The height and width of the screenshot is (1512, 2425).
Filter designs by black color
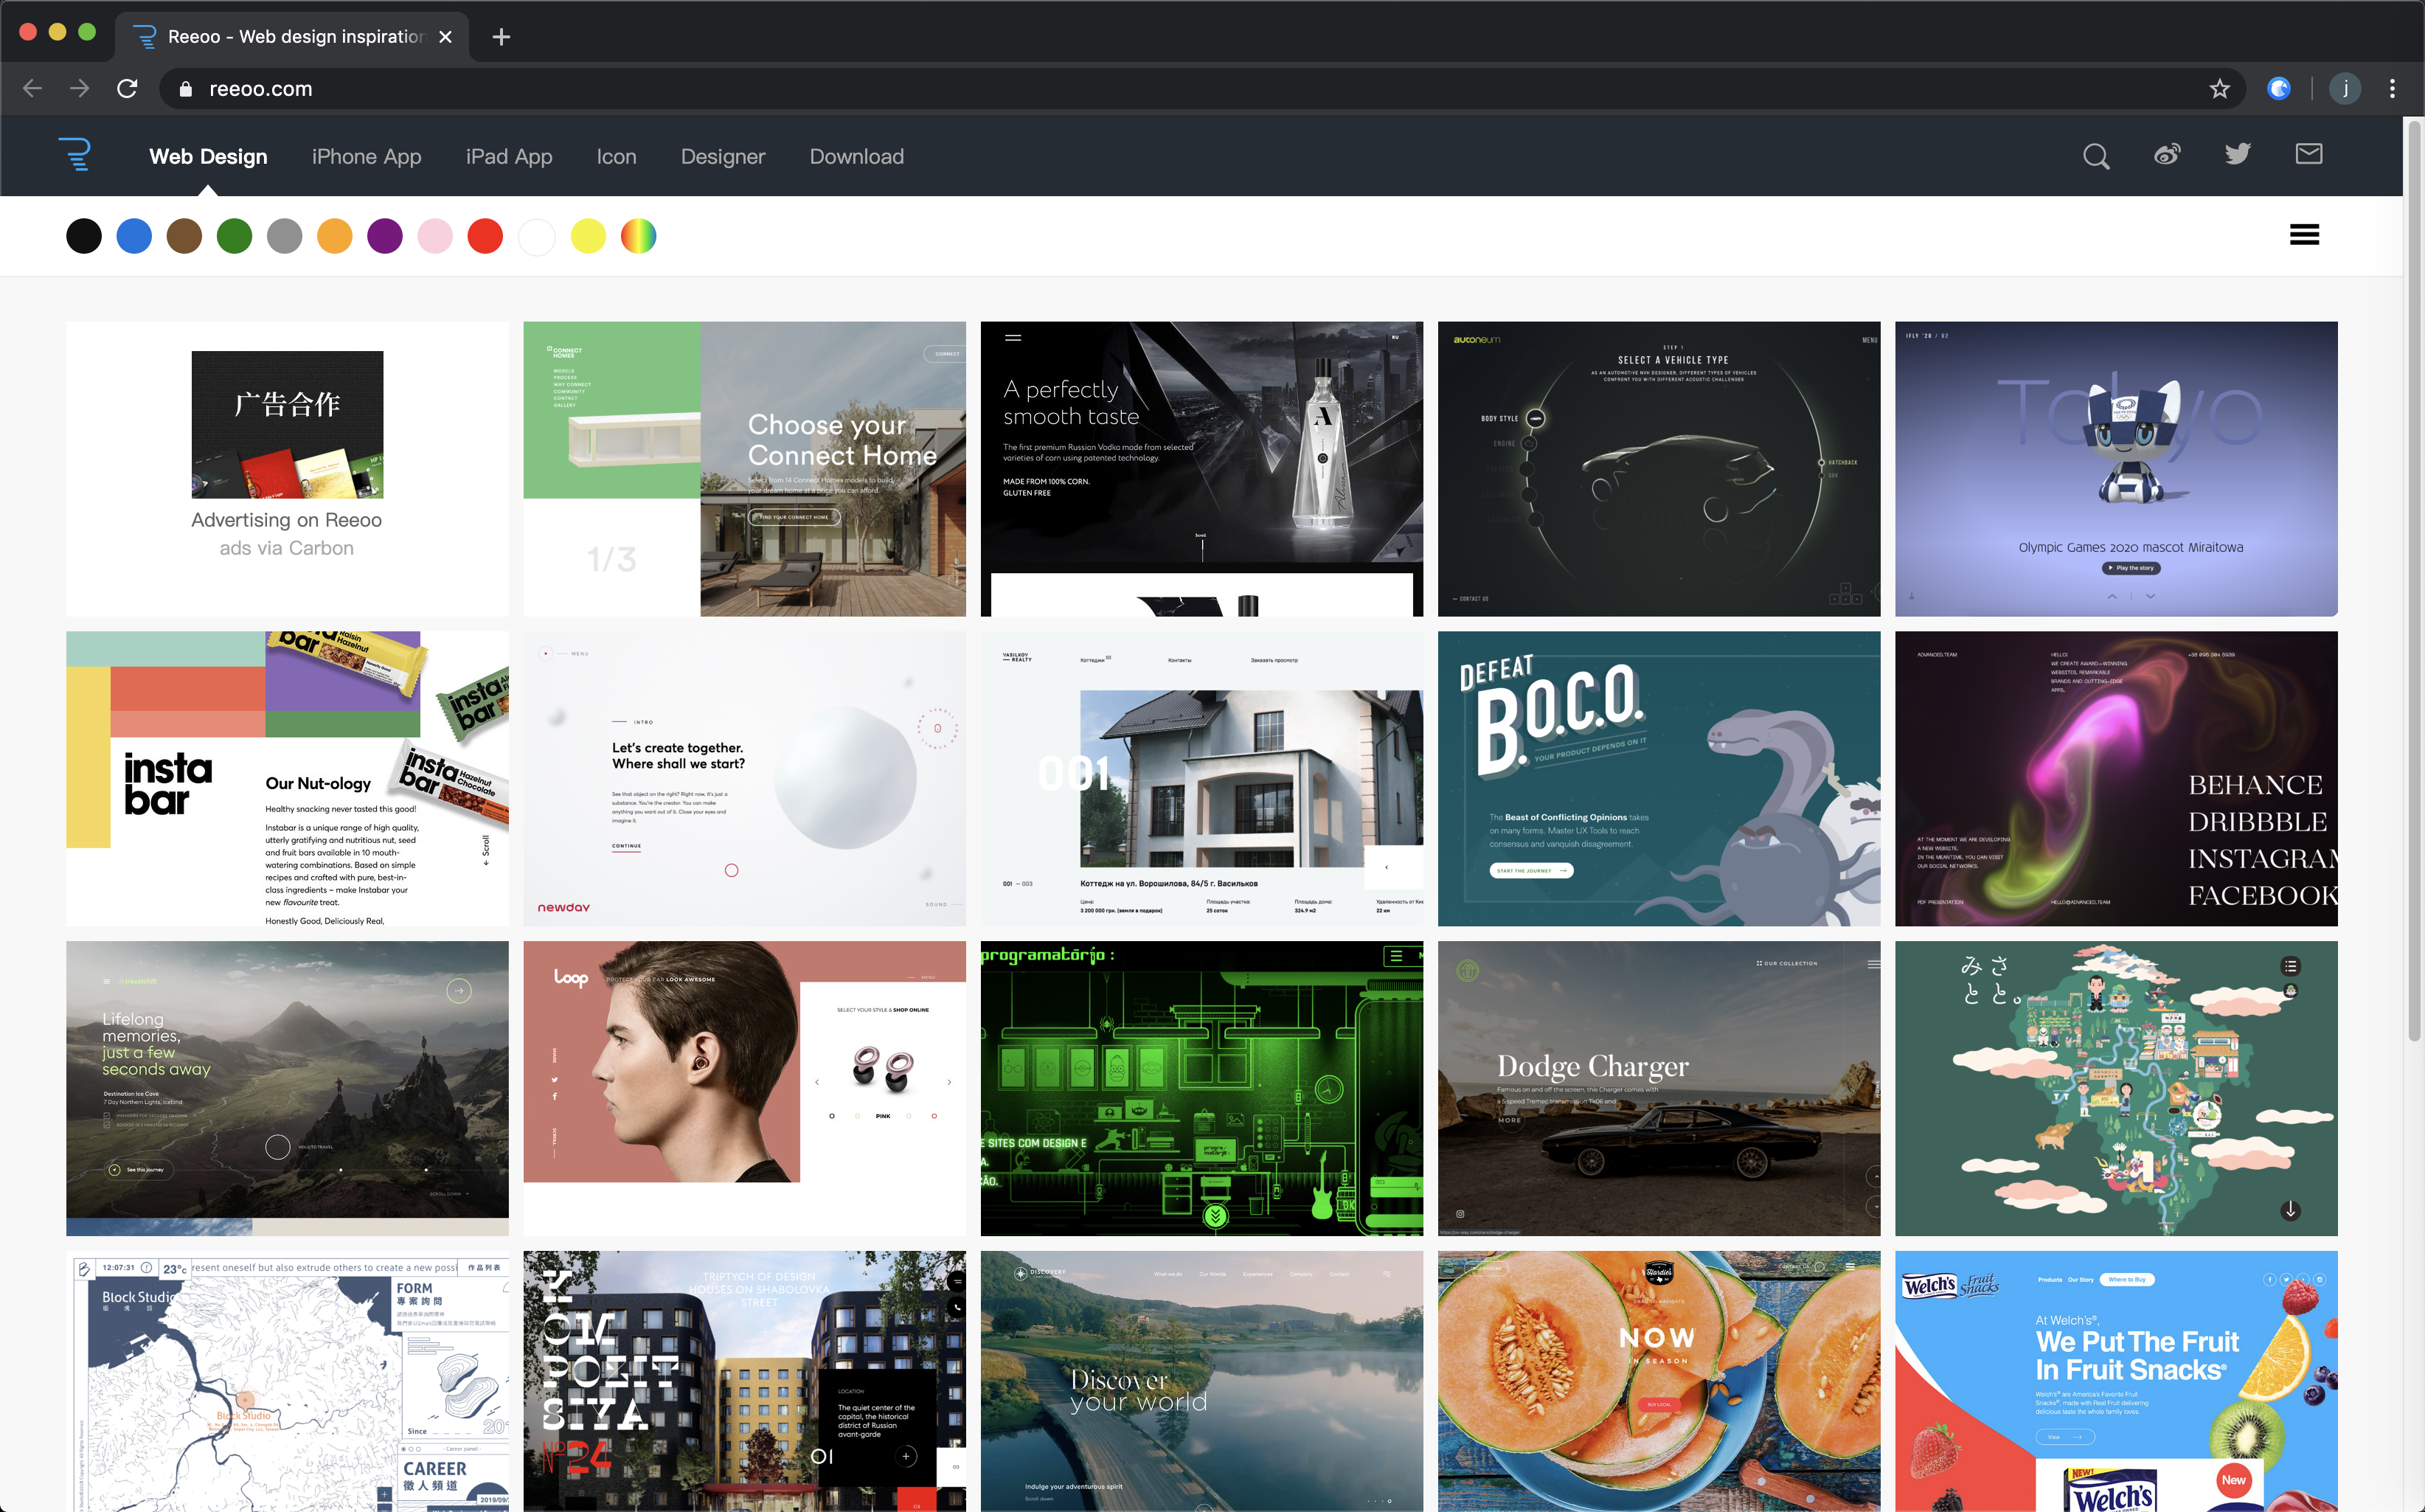[x=84, y=237]
